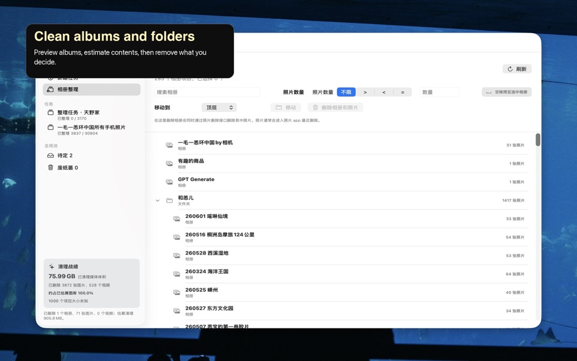This screenshot has height=361, width=577.
Task: Click album icon of 260516 桐洲岛摩旅 124 公里
Action: [x=177, y=237]
